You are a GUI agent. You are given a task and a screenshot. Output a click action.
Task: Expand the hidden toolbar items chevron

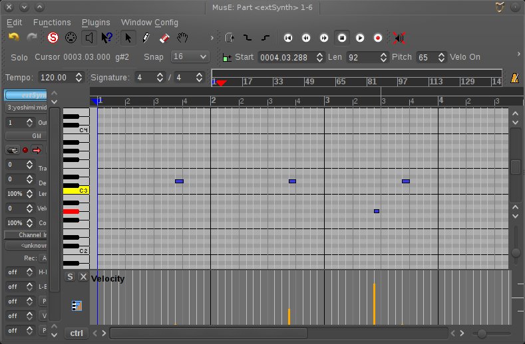[212, 38]
